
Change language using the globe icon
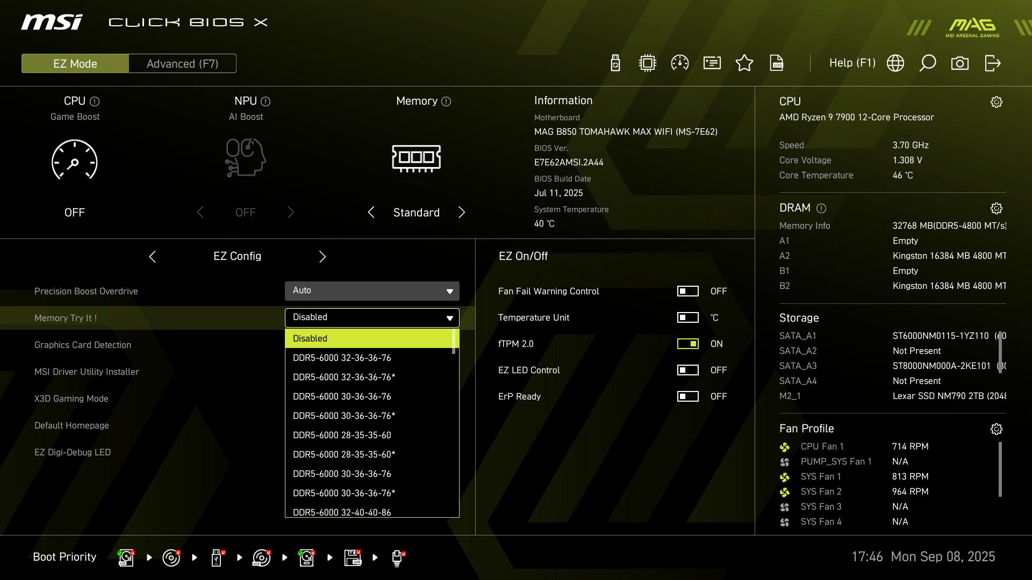895,63
